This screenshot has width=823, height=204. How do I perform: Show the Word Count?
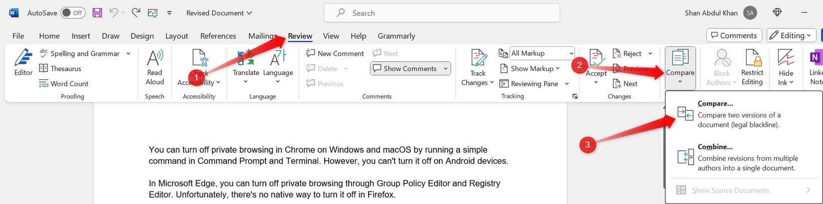point(64,84)
